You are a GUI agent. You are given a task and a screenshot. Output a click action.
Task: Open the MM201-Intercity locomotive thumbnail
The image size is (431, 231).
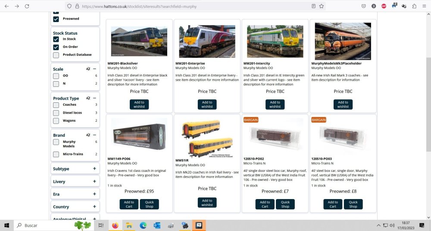[275, 41]
